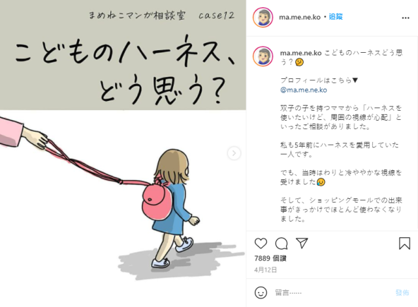Open comments via speech bubble icon
418x307 pixels.
pos(281,243)
